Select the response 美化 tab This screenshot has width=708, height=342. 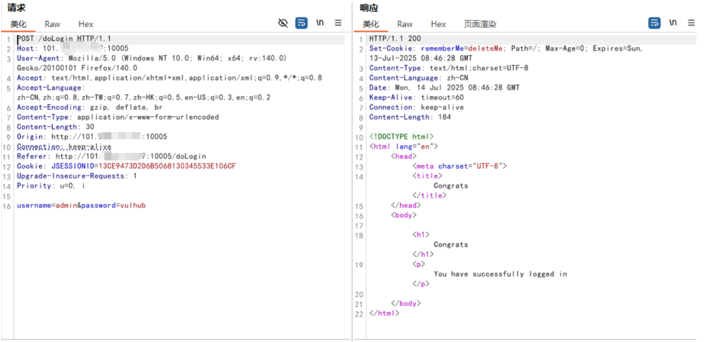pyautogui.click(x=371, y=24)
